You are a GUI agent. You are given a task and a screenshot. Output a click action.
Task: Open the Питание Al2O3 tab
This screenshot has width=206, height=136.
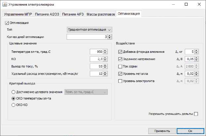click(47, 14)
